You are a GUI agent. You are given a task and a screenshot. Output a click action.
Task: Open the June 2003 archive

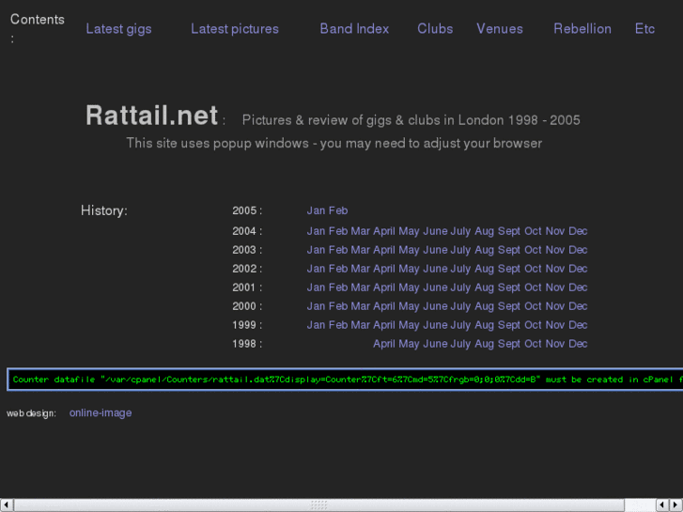click(x=435, y=250)
